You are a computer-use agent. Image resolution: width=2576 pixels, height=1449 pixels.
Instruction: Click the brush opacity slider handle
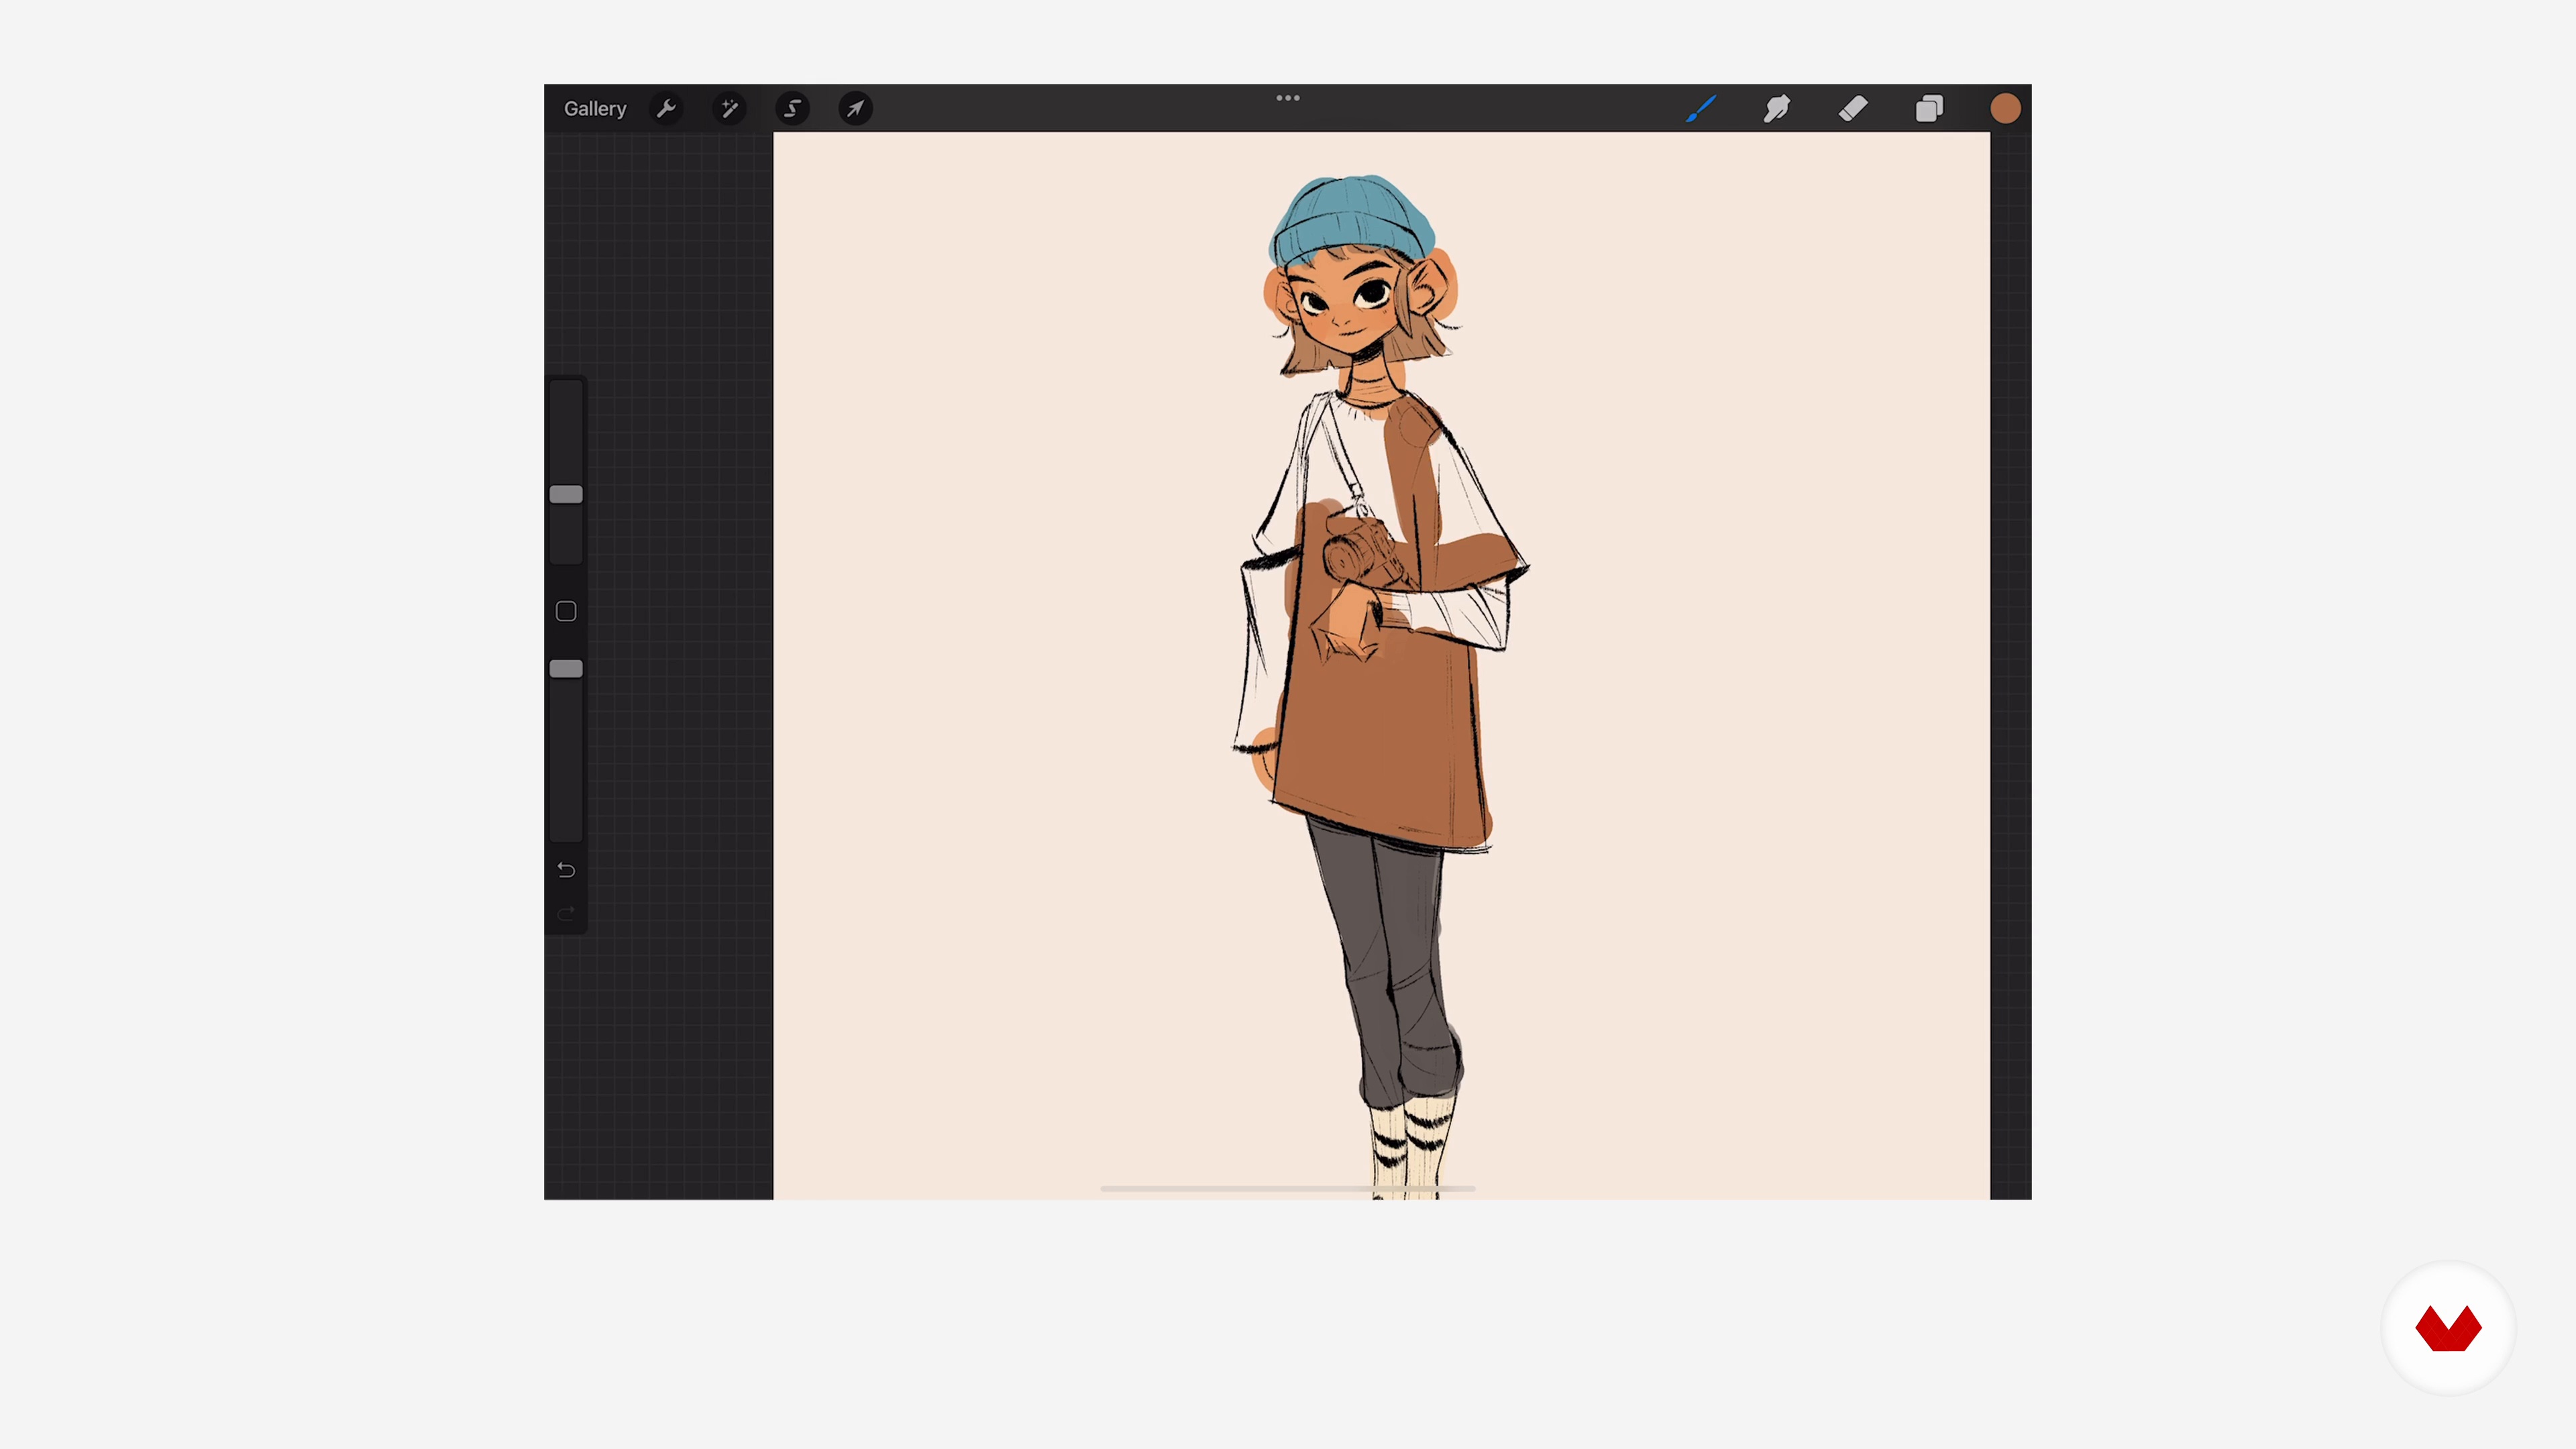[566, 669]
